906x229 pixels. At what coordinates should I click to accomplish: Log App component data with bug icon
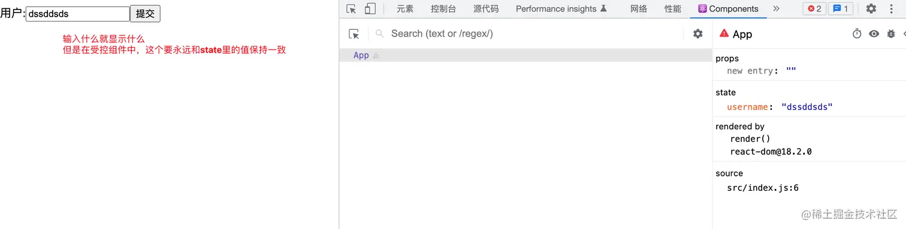coord(891,34)
